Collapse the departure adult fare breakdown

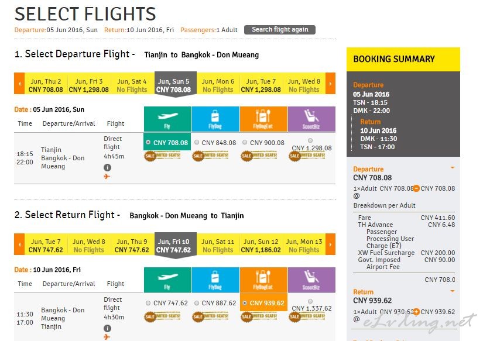click(416, 188)
